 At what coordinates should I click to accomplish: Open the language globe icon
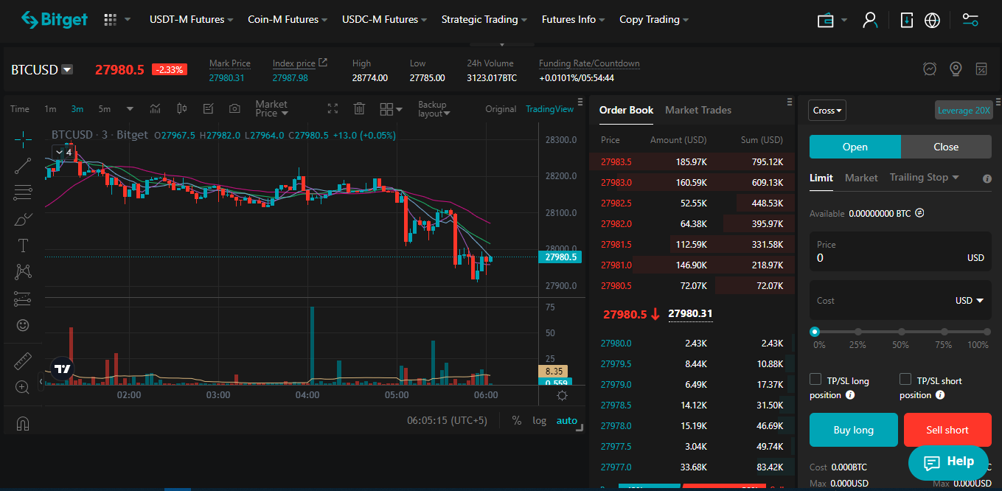(x=932, y=20)
